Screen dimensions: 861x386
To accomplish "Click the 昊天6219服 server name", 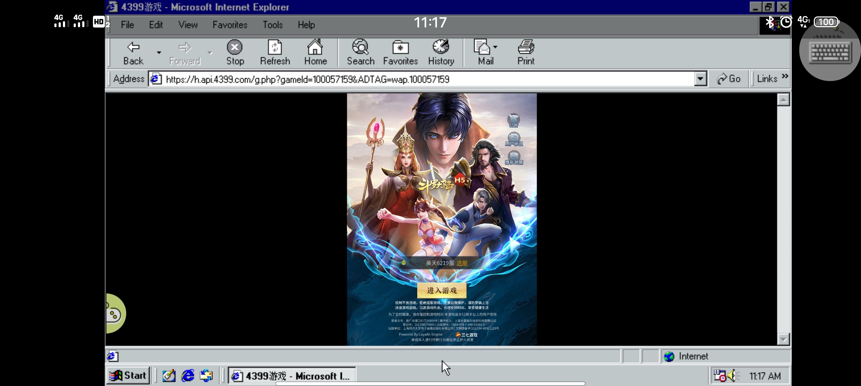I will (x=440, y=263).
